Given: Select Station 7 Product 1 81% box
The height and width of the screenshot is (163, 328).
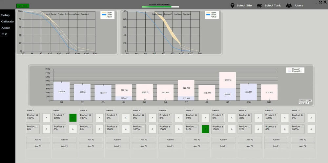Looking at the screenshot, I should point(192,129).
